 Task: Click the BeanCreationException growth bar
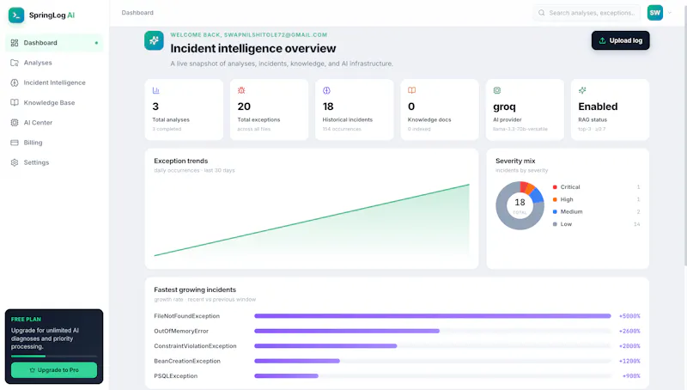pyautogui.click(x=297, y=361)
